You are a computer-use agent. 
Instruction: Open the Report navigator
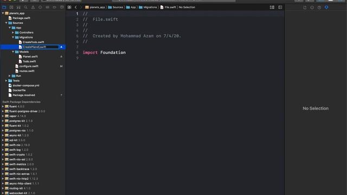coord(62,7)
